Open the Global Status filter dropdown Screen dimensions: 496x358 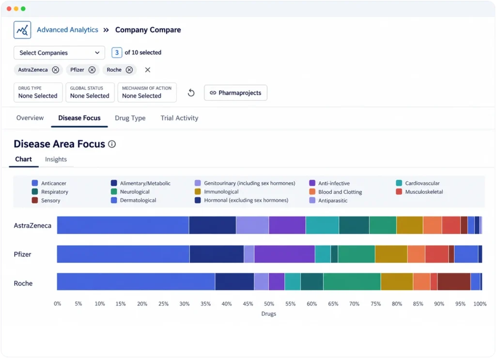tap(90, 93)
